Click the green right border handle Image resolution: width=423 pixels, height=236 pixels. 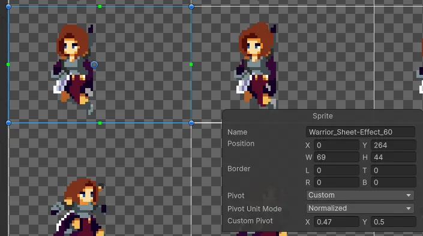[x=191, y=64]
